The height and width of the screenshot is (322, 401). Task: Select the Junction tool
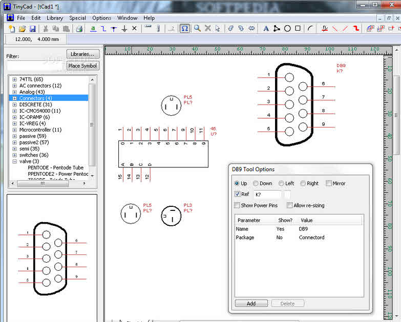coord(114,29)
